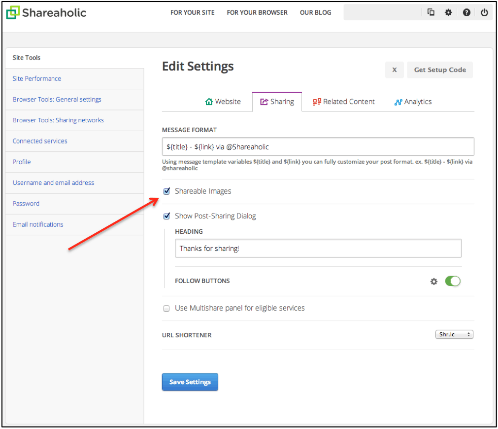The image size is (498, 429).
Task: Uncheck the Shareable Images checkbox
Action: pyautogui.click(x=166, y=191)
